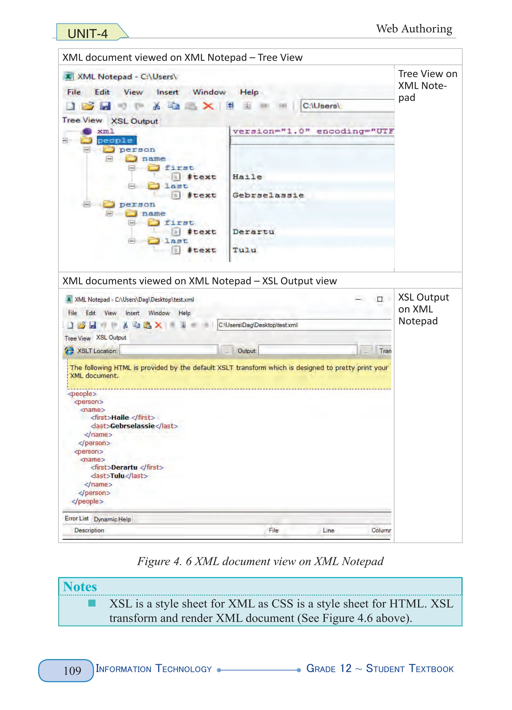Screen dimensions: 512x710
Task: Click Paste icon in Tree View screenshot toolbar
Action: [191, 106]
